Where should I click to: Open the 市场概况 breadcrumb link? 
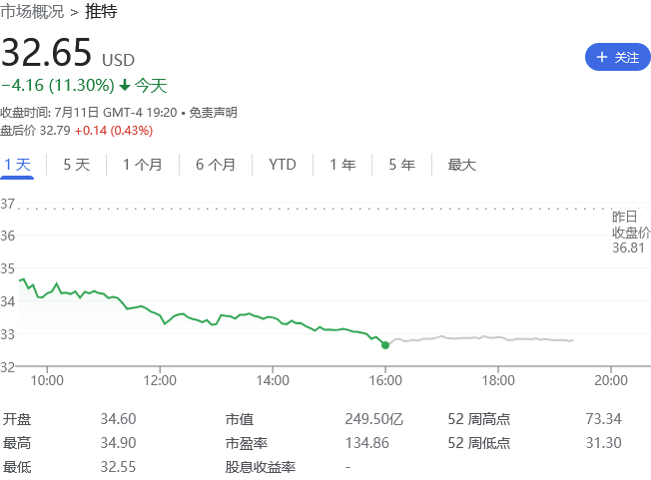(31, 12)
